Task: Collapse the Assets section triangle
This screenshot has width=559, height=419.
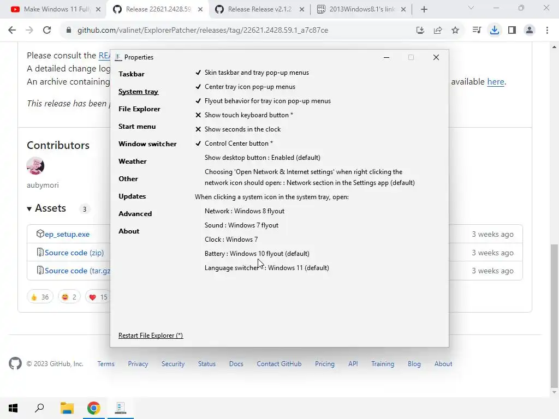Action: click(x=29, y=209)
